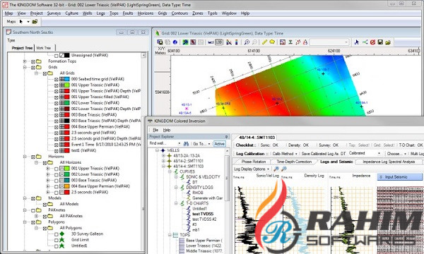Open Help menu in Colored Inversion window
424x254 pixels.
point(167,130)
